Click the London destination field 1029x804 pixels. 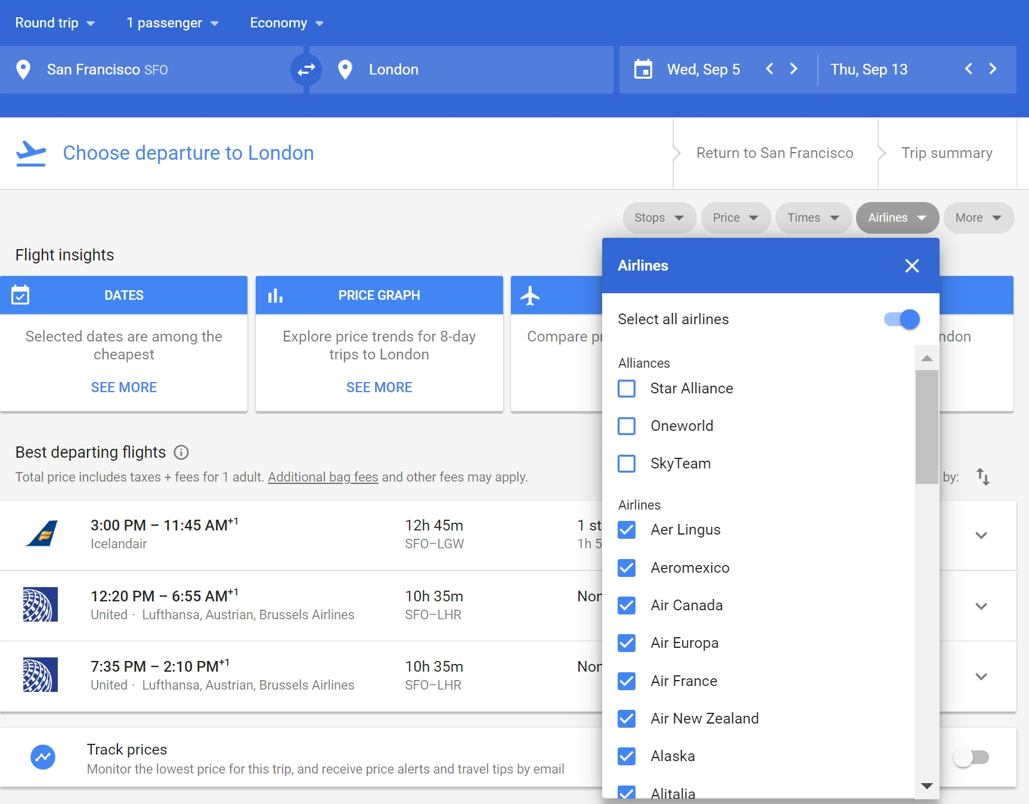[x=461, y=70]
